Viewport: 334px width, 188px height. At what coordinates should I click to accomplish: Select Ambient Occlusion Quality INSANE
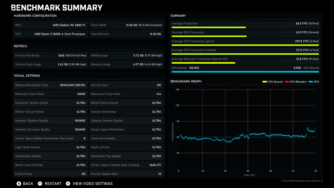[51, 129]
